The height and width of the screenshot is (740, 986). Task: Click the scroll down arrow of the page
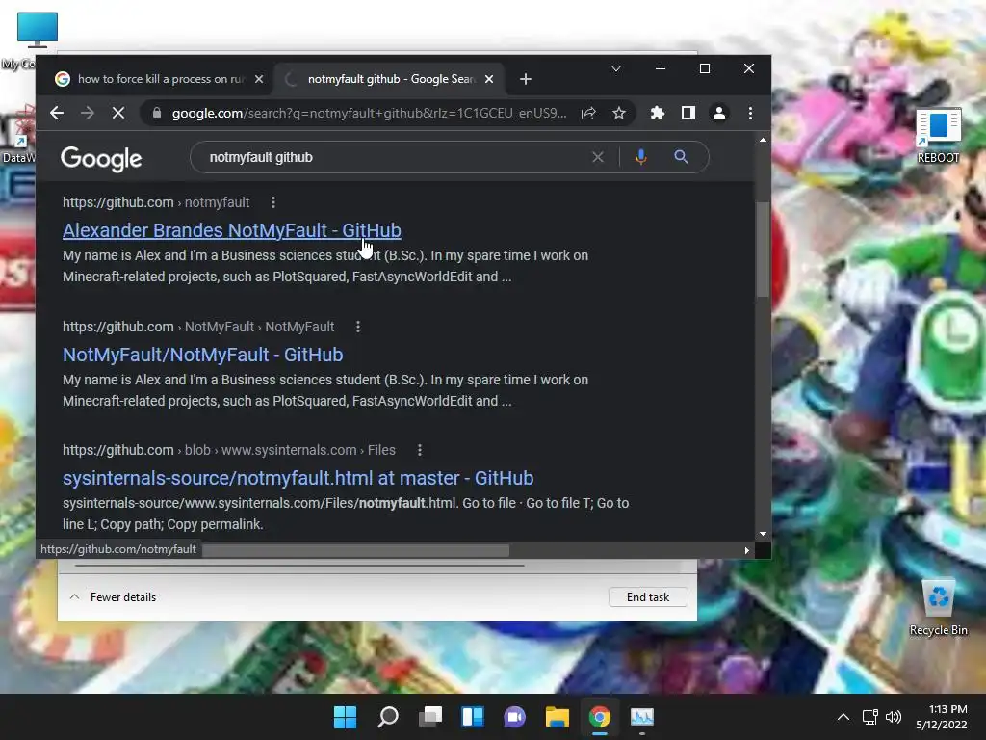click(x=763, y=534)
